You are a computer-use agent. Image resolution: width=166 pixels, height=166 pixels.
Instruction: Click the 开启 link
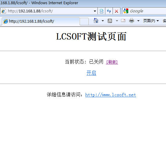click(91, 73)
